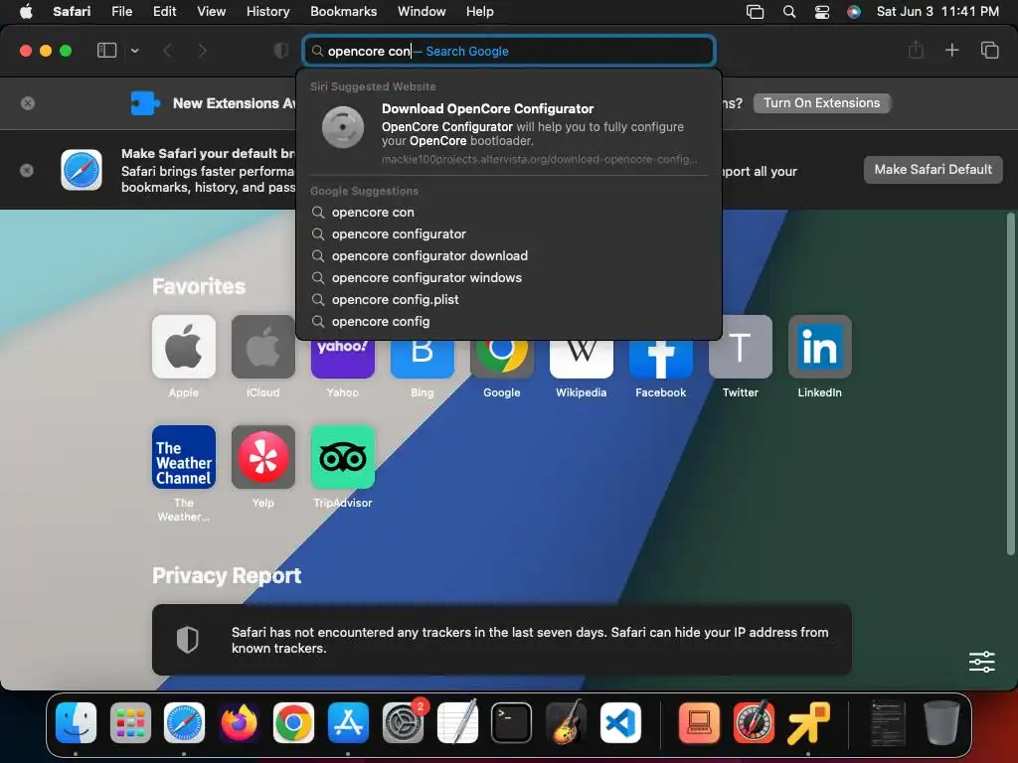The width and height of the screenshot is (1018, 763).
Task: Click the Privacy Report tracker card
Action: point(501,641)
